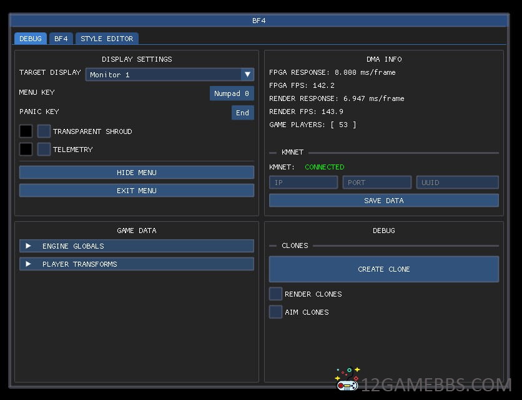Open the STYLE EDITOR tab

pos(107,39)
